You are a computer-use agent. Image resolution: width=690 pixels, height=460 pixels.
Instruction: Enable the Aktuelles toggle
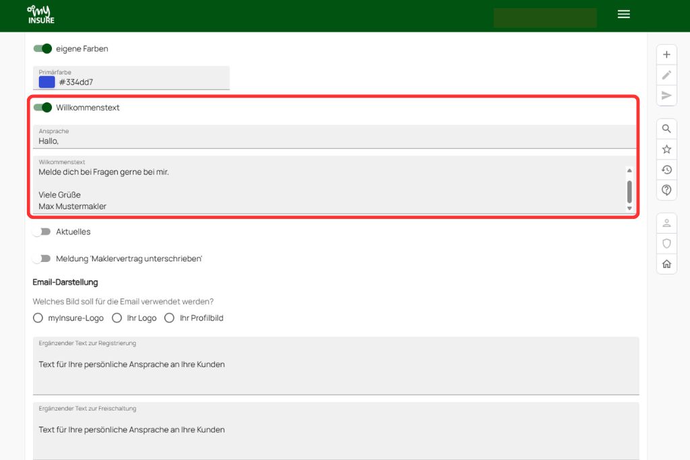coord(43,232)
